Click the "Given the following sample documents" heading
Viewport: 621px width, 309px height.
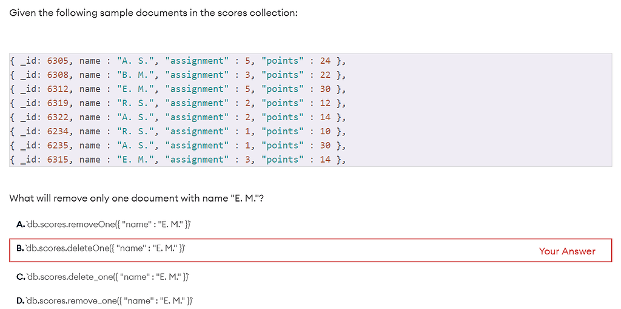pyautogui.click(x=153, y=13)
